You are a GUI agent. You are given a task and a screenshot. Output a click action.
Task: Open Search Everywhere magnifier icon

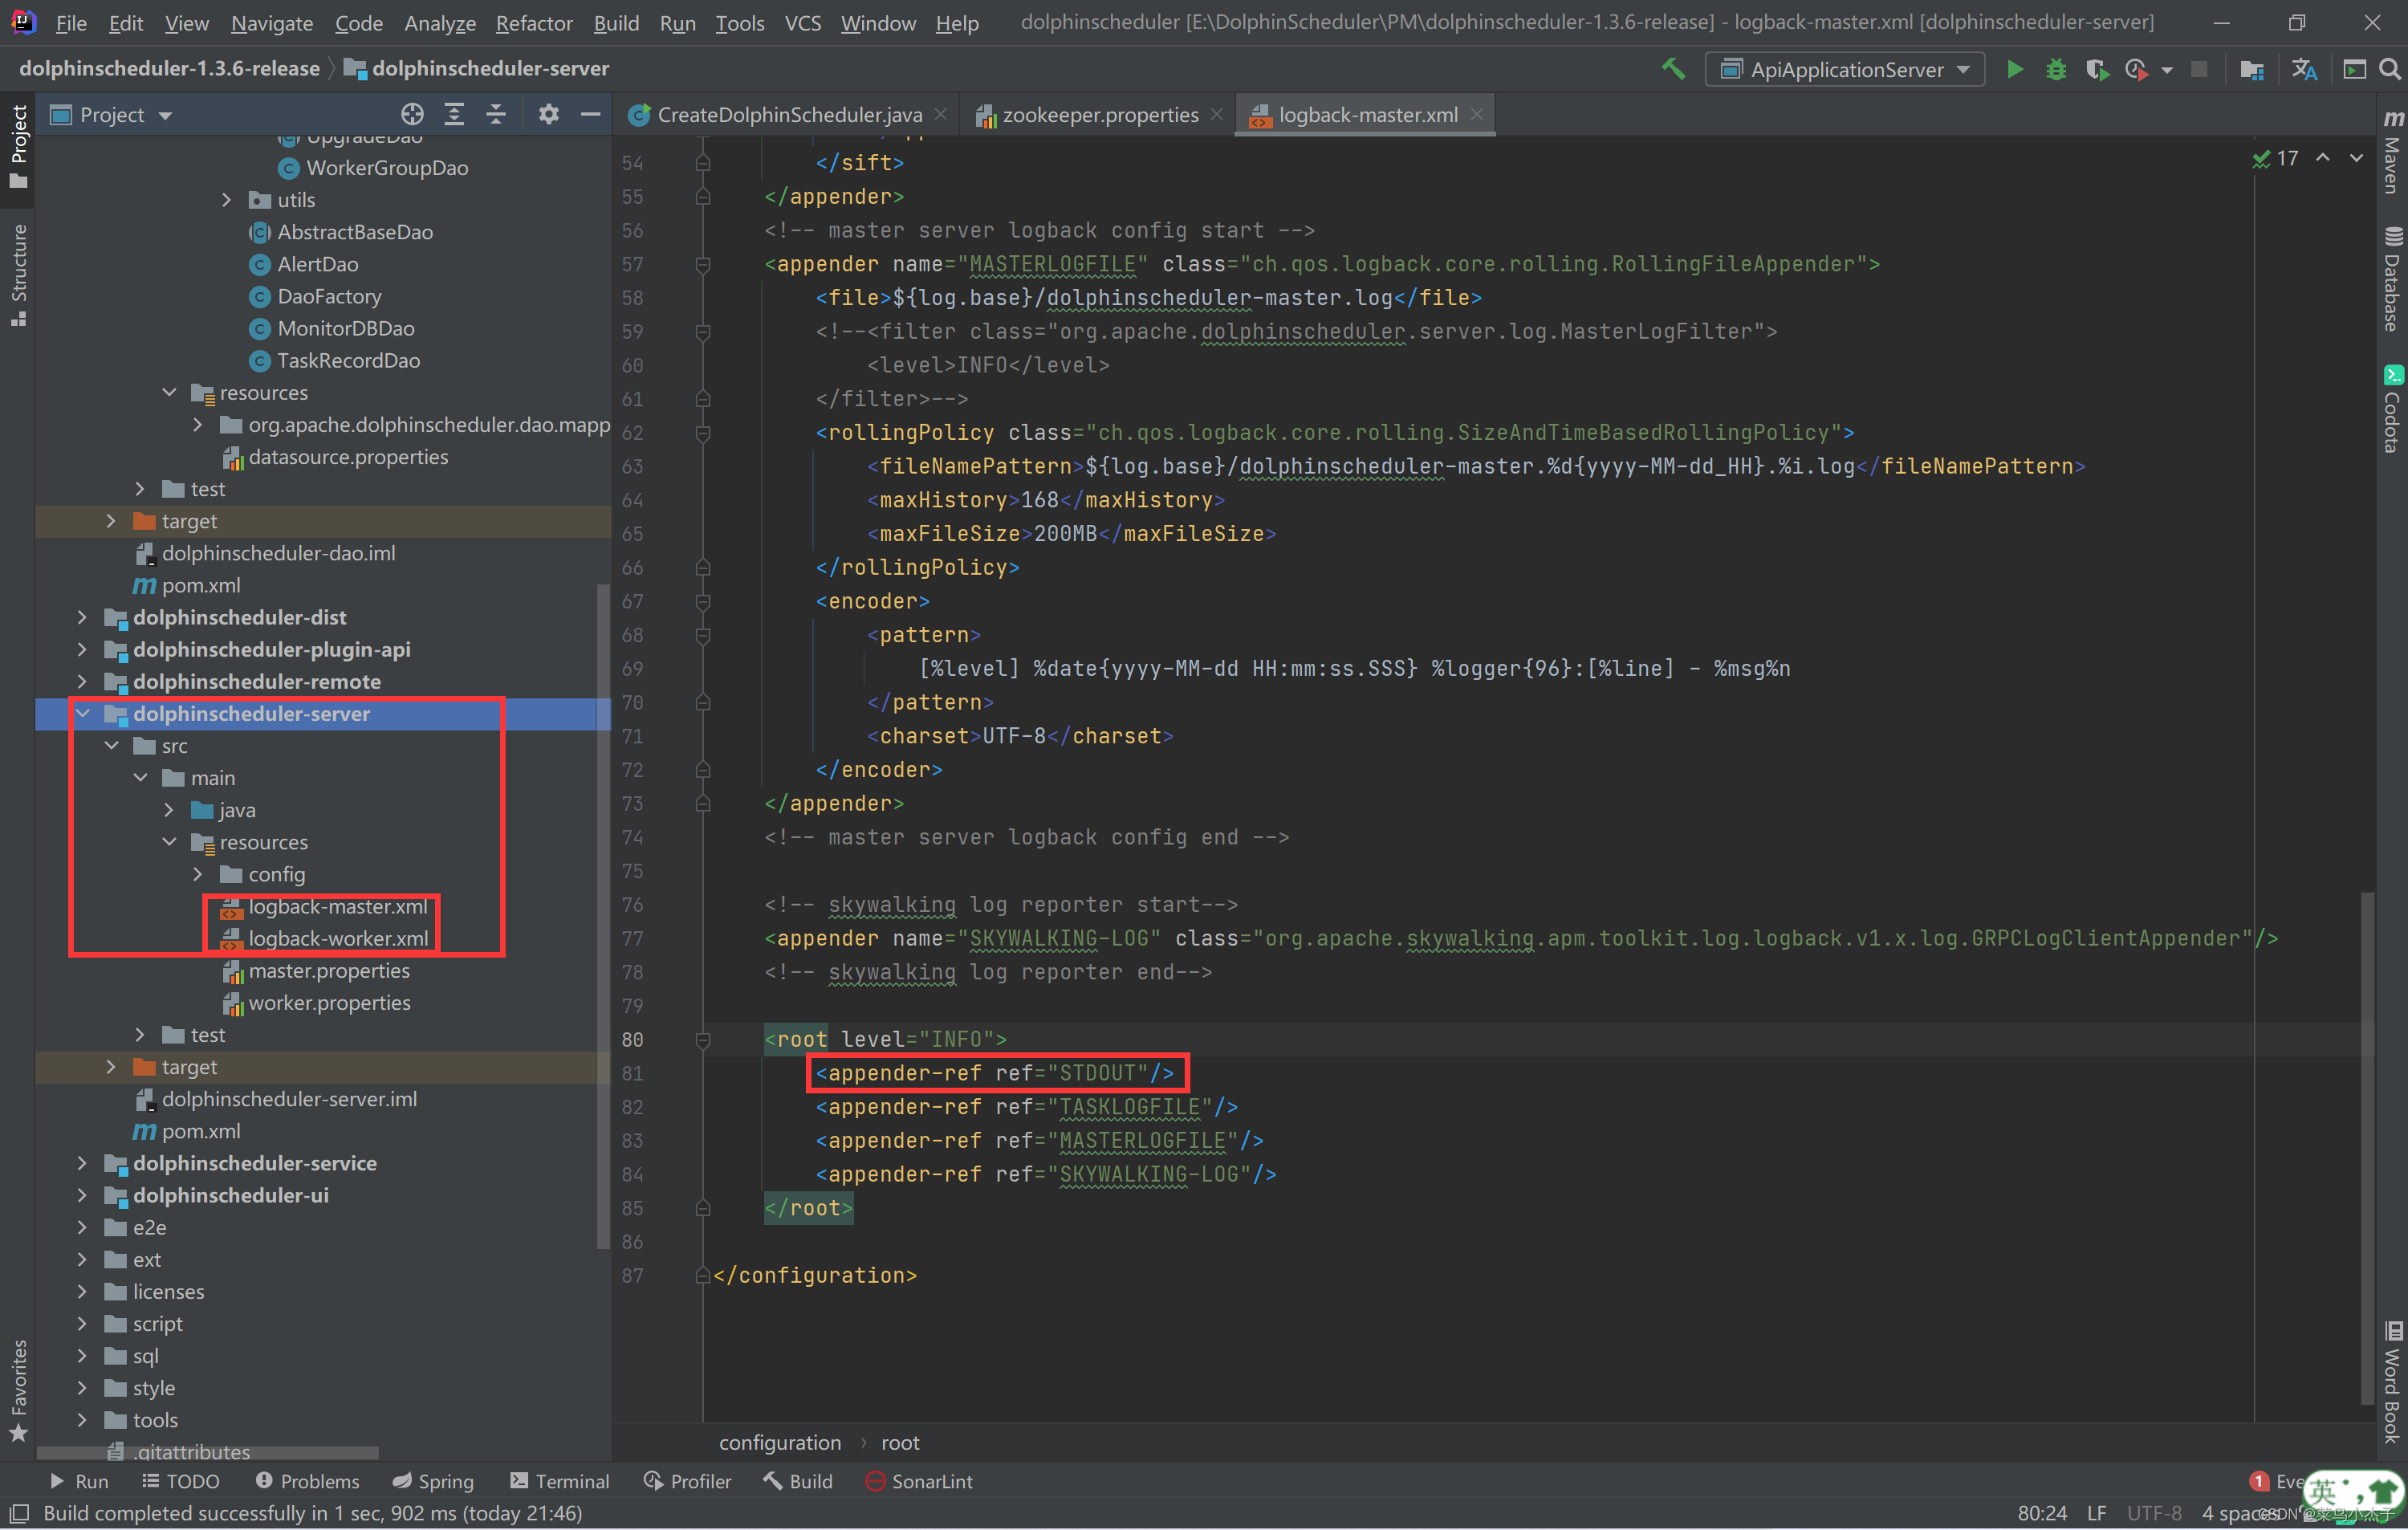[2389, 69]
